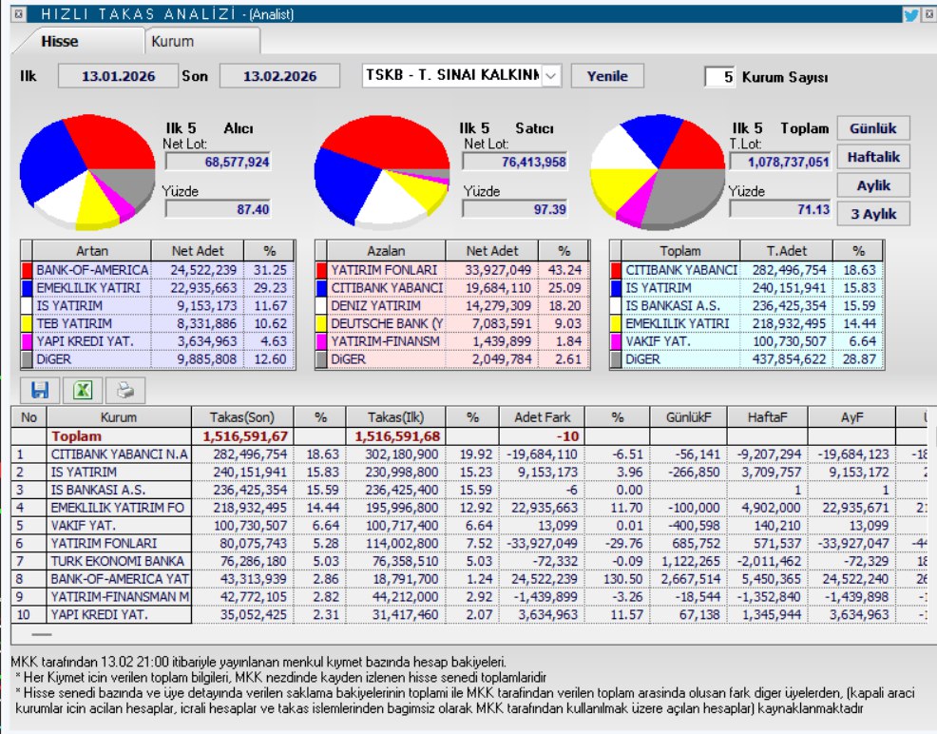Sort by the Azalan column header
Viewport: 937px width, 734px height.
pos(386,251)
